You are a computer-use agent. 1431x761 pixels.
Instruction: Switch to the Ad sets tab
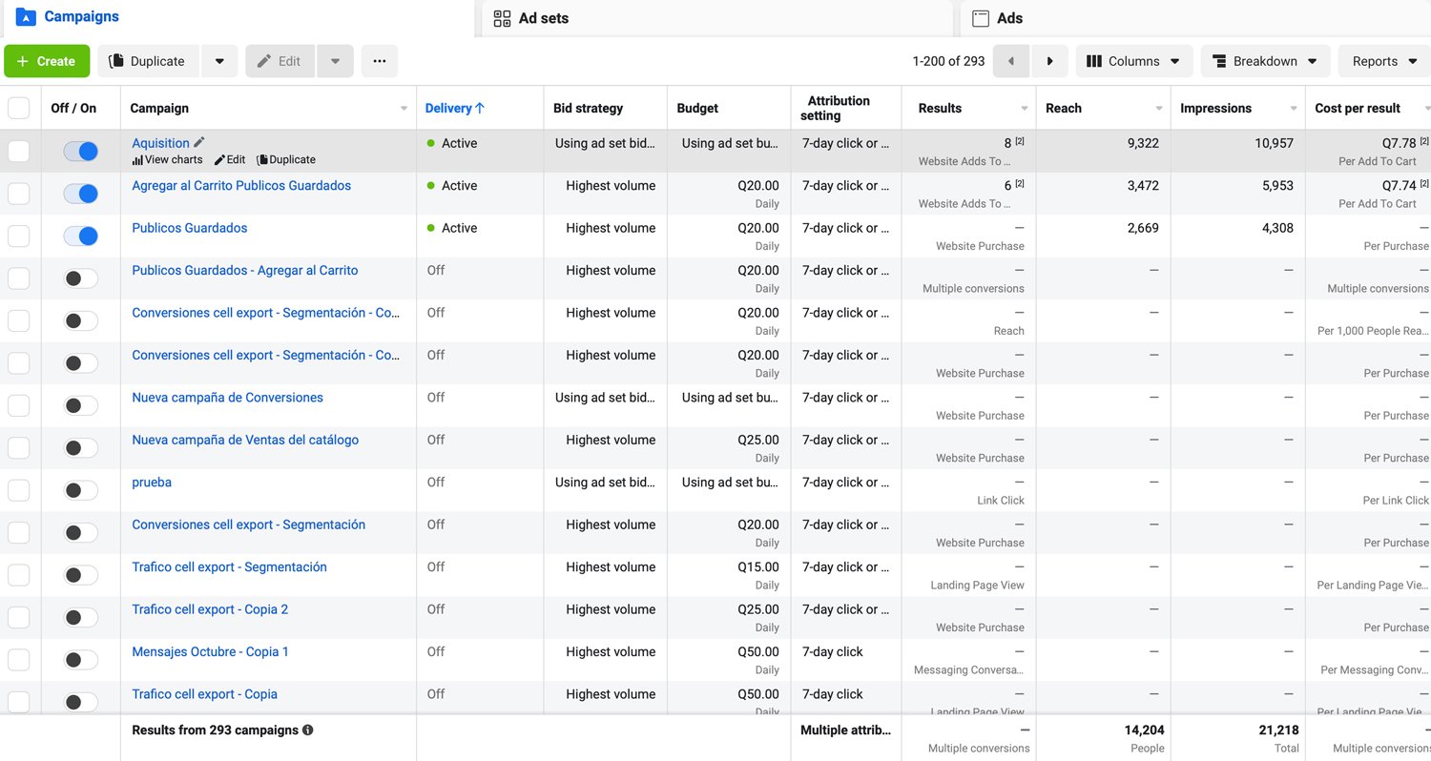point(541,17)
